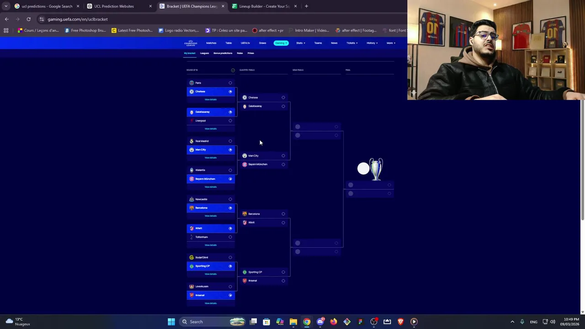Open the new tab plus button

click(x=306, y=6)
